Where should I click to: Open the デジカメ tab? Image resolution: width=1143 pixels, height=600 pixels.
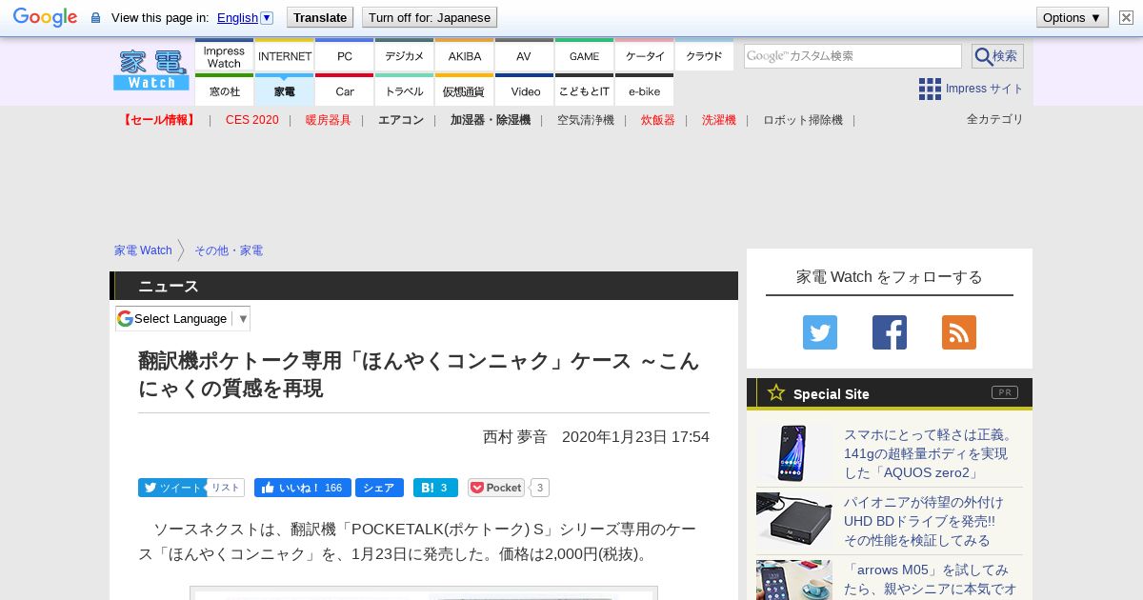[404, 56]
